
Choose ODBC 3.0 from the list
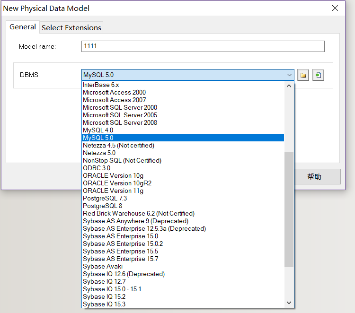[97, 168]
